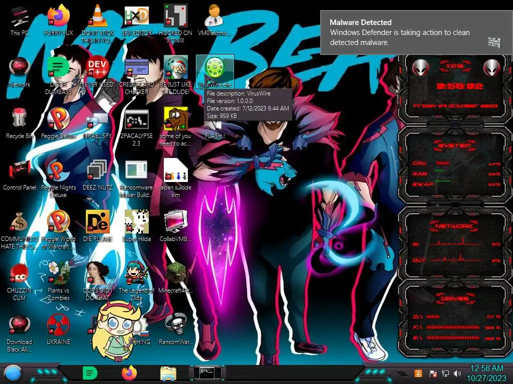Select the COMMUNISTS HATE THIS money bag icon
This screenshot has height=384, width=513.
pos(20,230)
